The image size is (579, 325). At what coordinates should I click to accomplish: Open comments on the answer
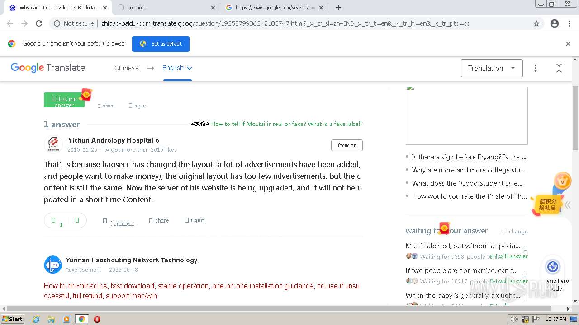click(119, 223)
